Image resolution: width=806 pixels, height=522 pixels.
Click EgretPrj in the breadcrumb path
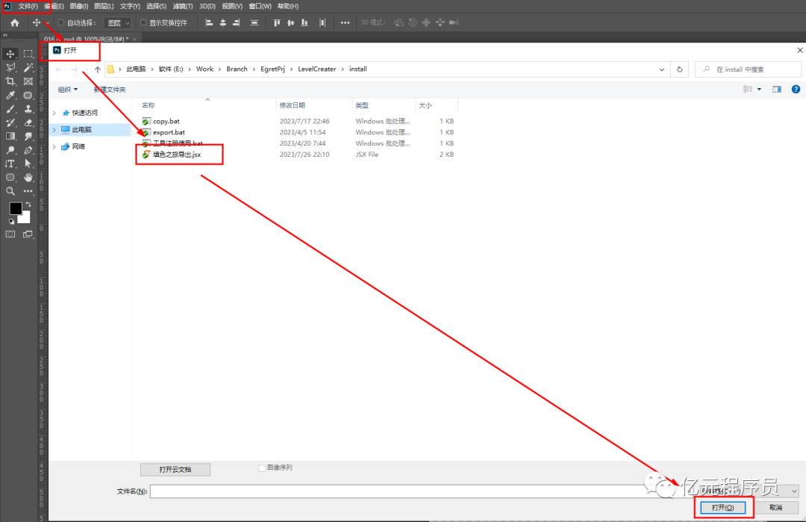point(272,69)
